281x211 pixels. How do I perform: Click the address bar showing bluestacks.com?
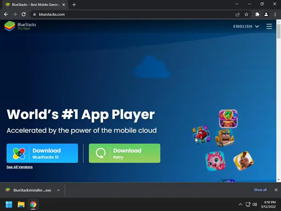click(133, 14)
